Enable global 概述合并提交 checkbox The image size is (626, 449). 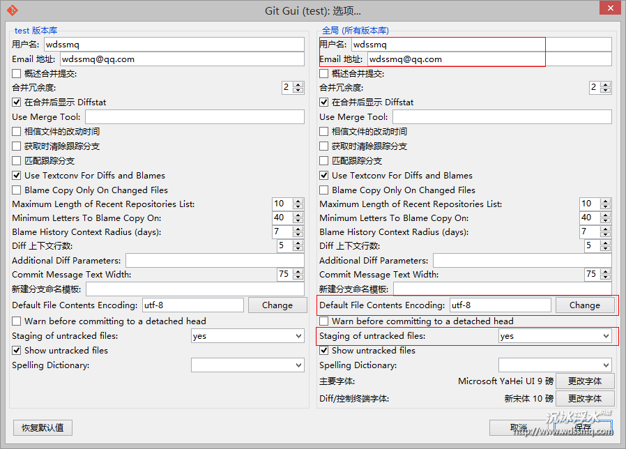(x=324, y=74)
